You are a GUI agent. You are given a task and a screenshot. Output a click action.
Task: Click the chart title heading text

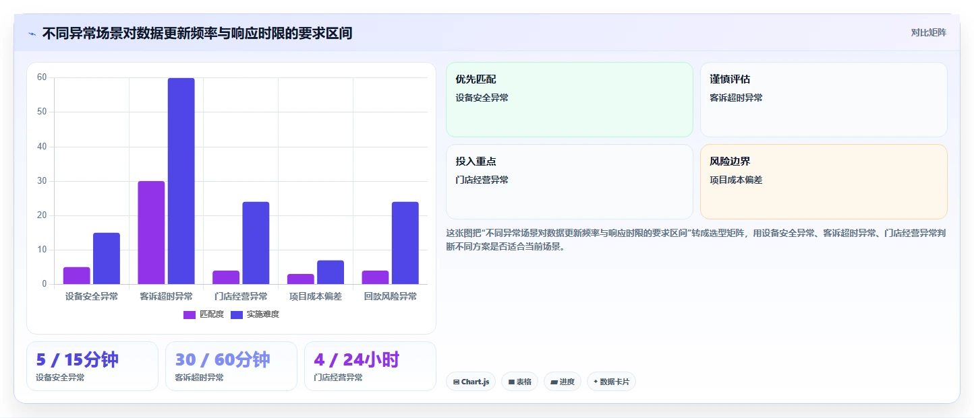tap(197, 33)
